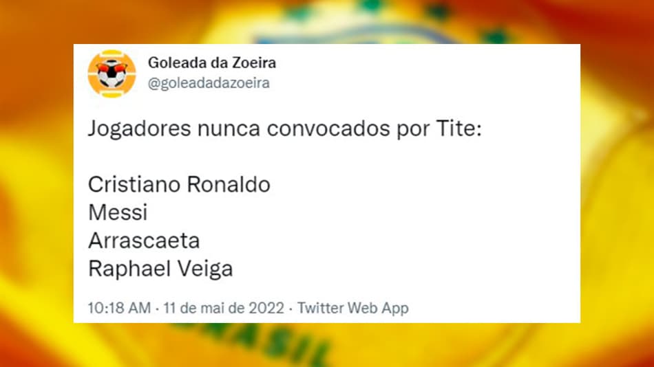
Task: Click the word Ronaldo in the list
Action: 229,184
